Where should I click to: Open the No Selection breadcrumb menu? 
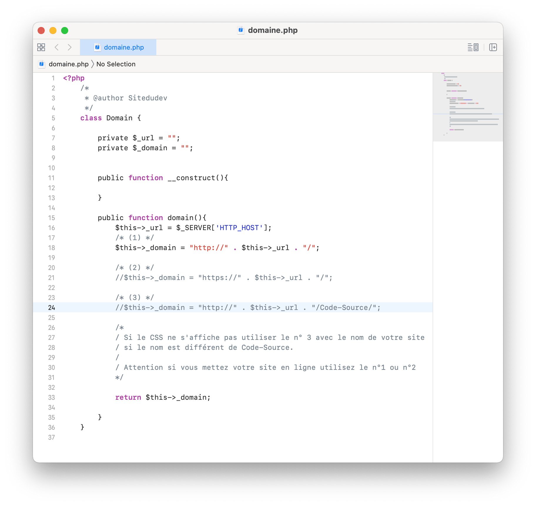pos(116,64)
